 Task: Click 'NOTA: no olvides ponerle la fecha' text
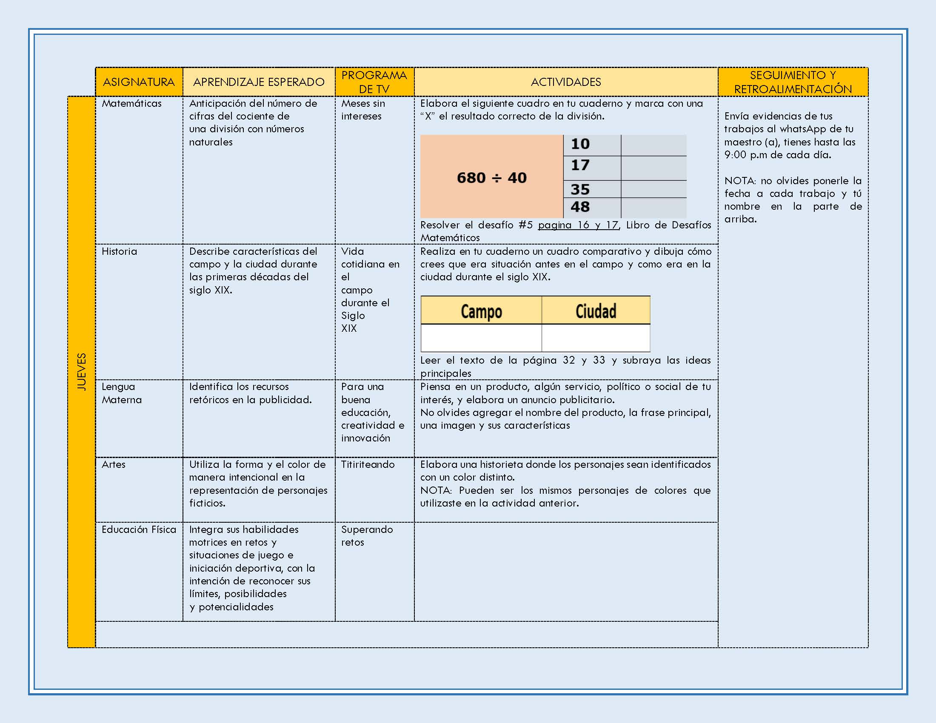coord(793,199)
